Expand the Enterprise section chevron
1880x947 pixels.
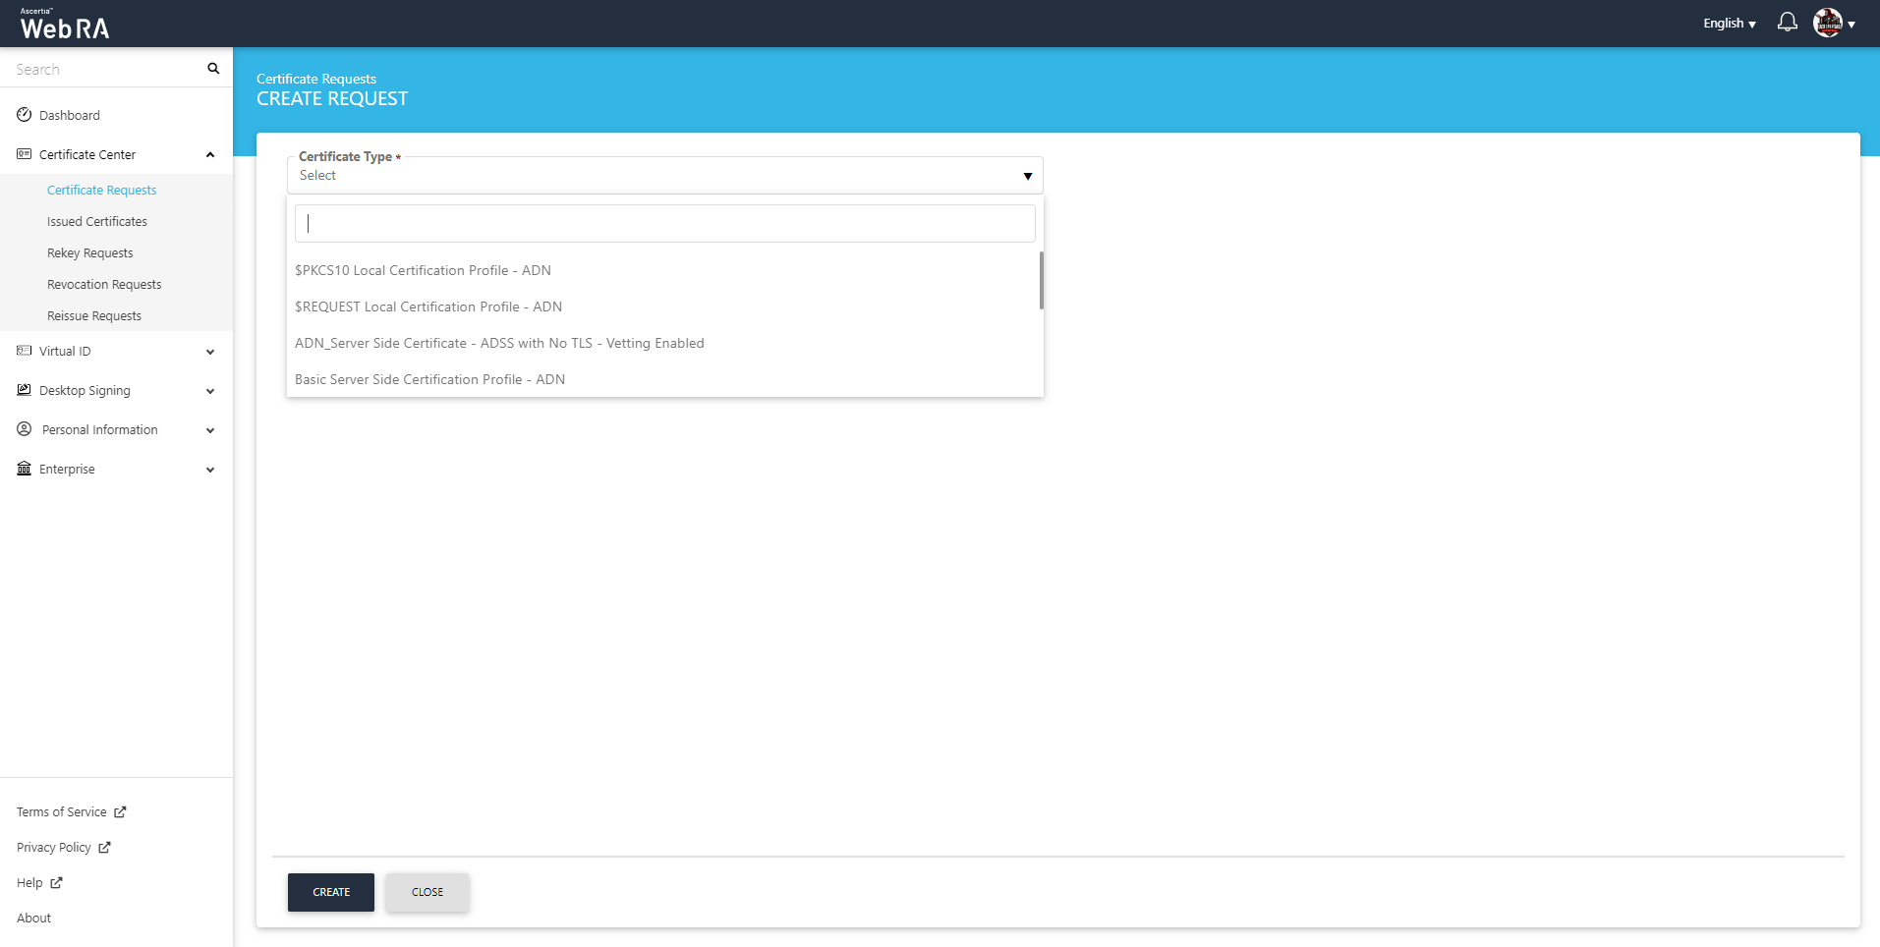pos(210,470)
